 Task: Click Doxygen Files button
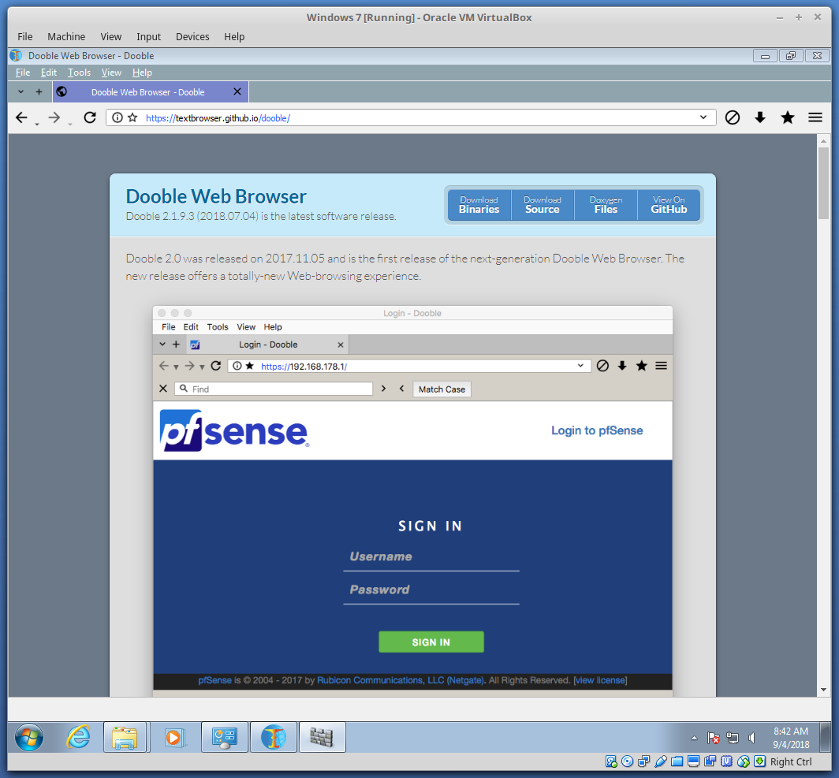(606, 205)
